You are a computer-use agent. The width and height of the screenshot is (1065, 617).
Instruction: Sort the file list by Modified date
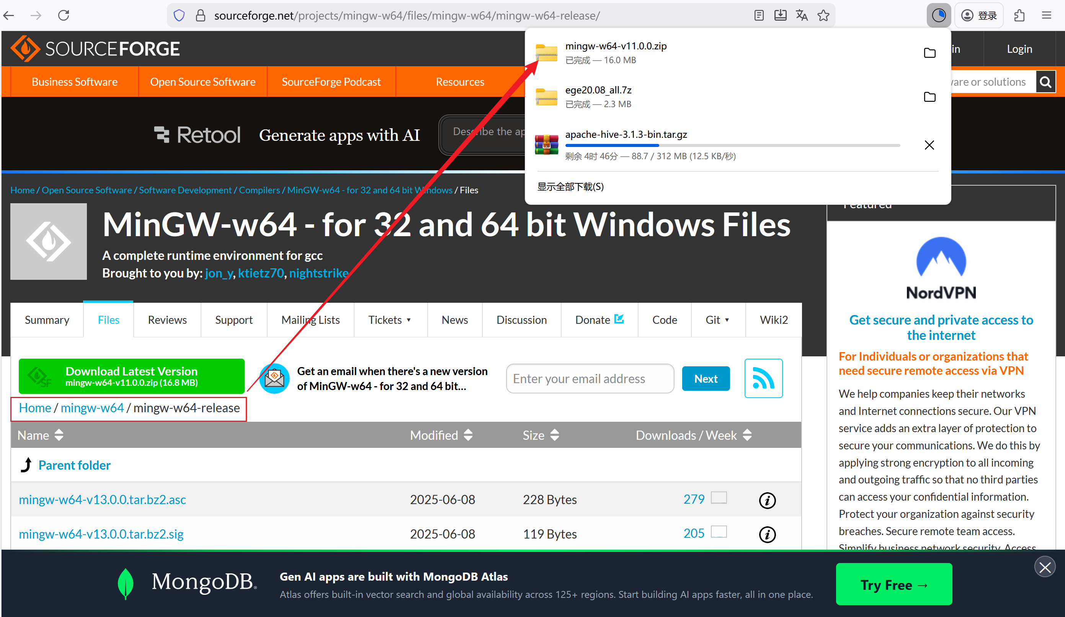[x=441, y=435]
